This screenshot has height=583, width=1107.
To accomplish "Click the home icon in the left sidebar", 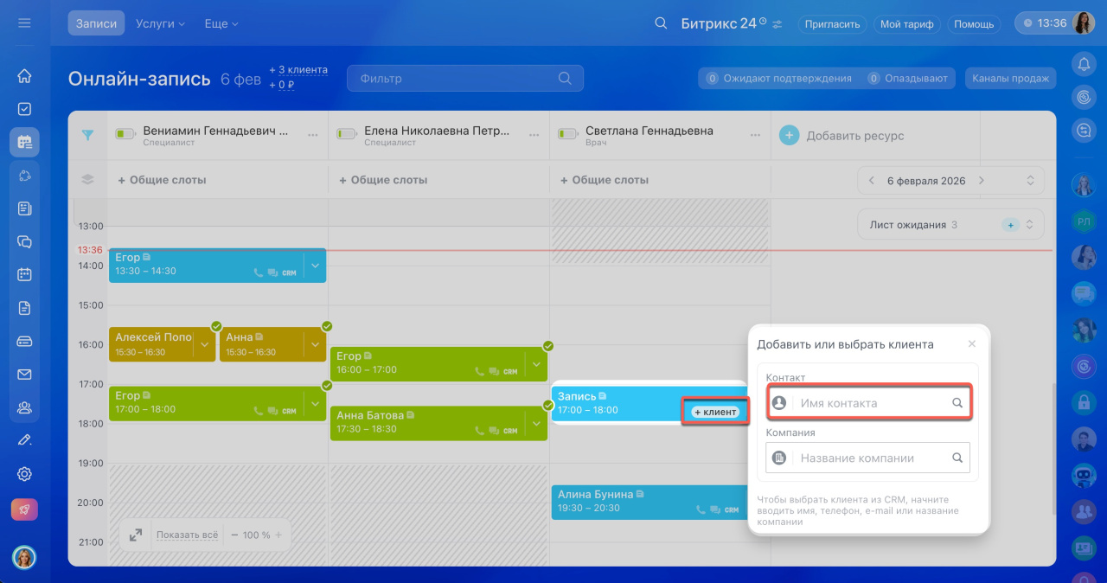I will (24, 76).
